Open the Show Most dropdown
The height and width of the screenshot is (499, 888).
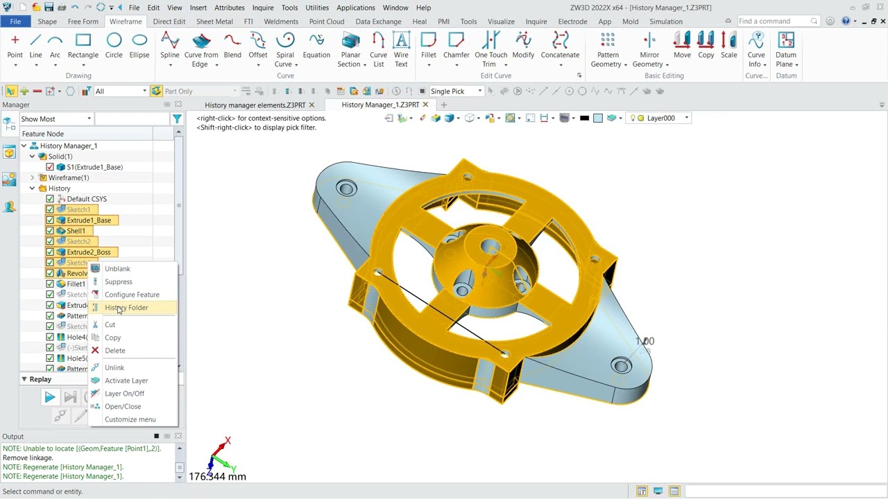(x=56, y=119)
